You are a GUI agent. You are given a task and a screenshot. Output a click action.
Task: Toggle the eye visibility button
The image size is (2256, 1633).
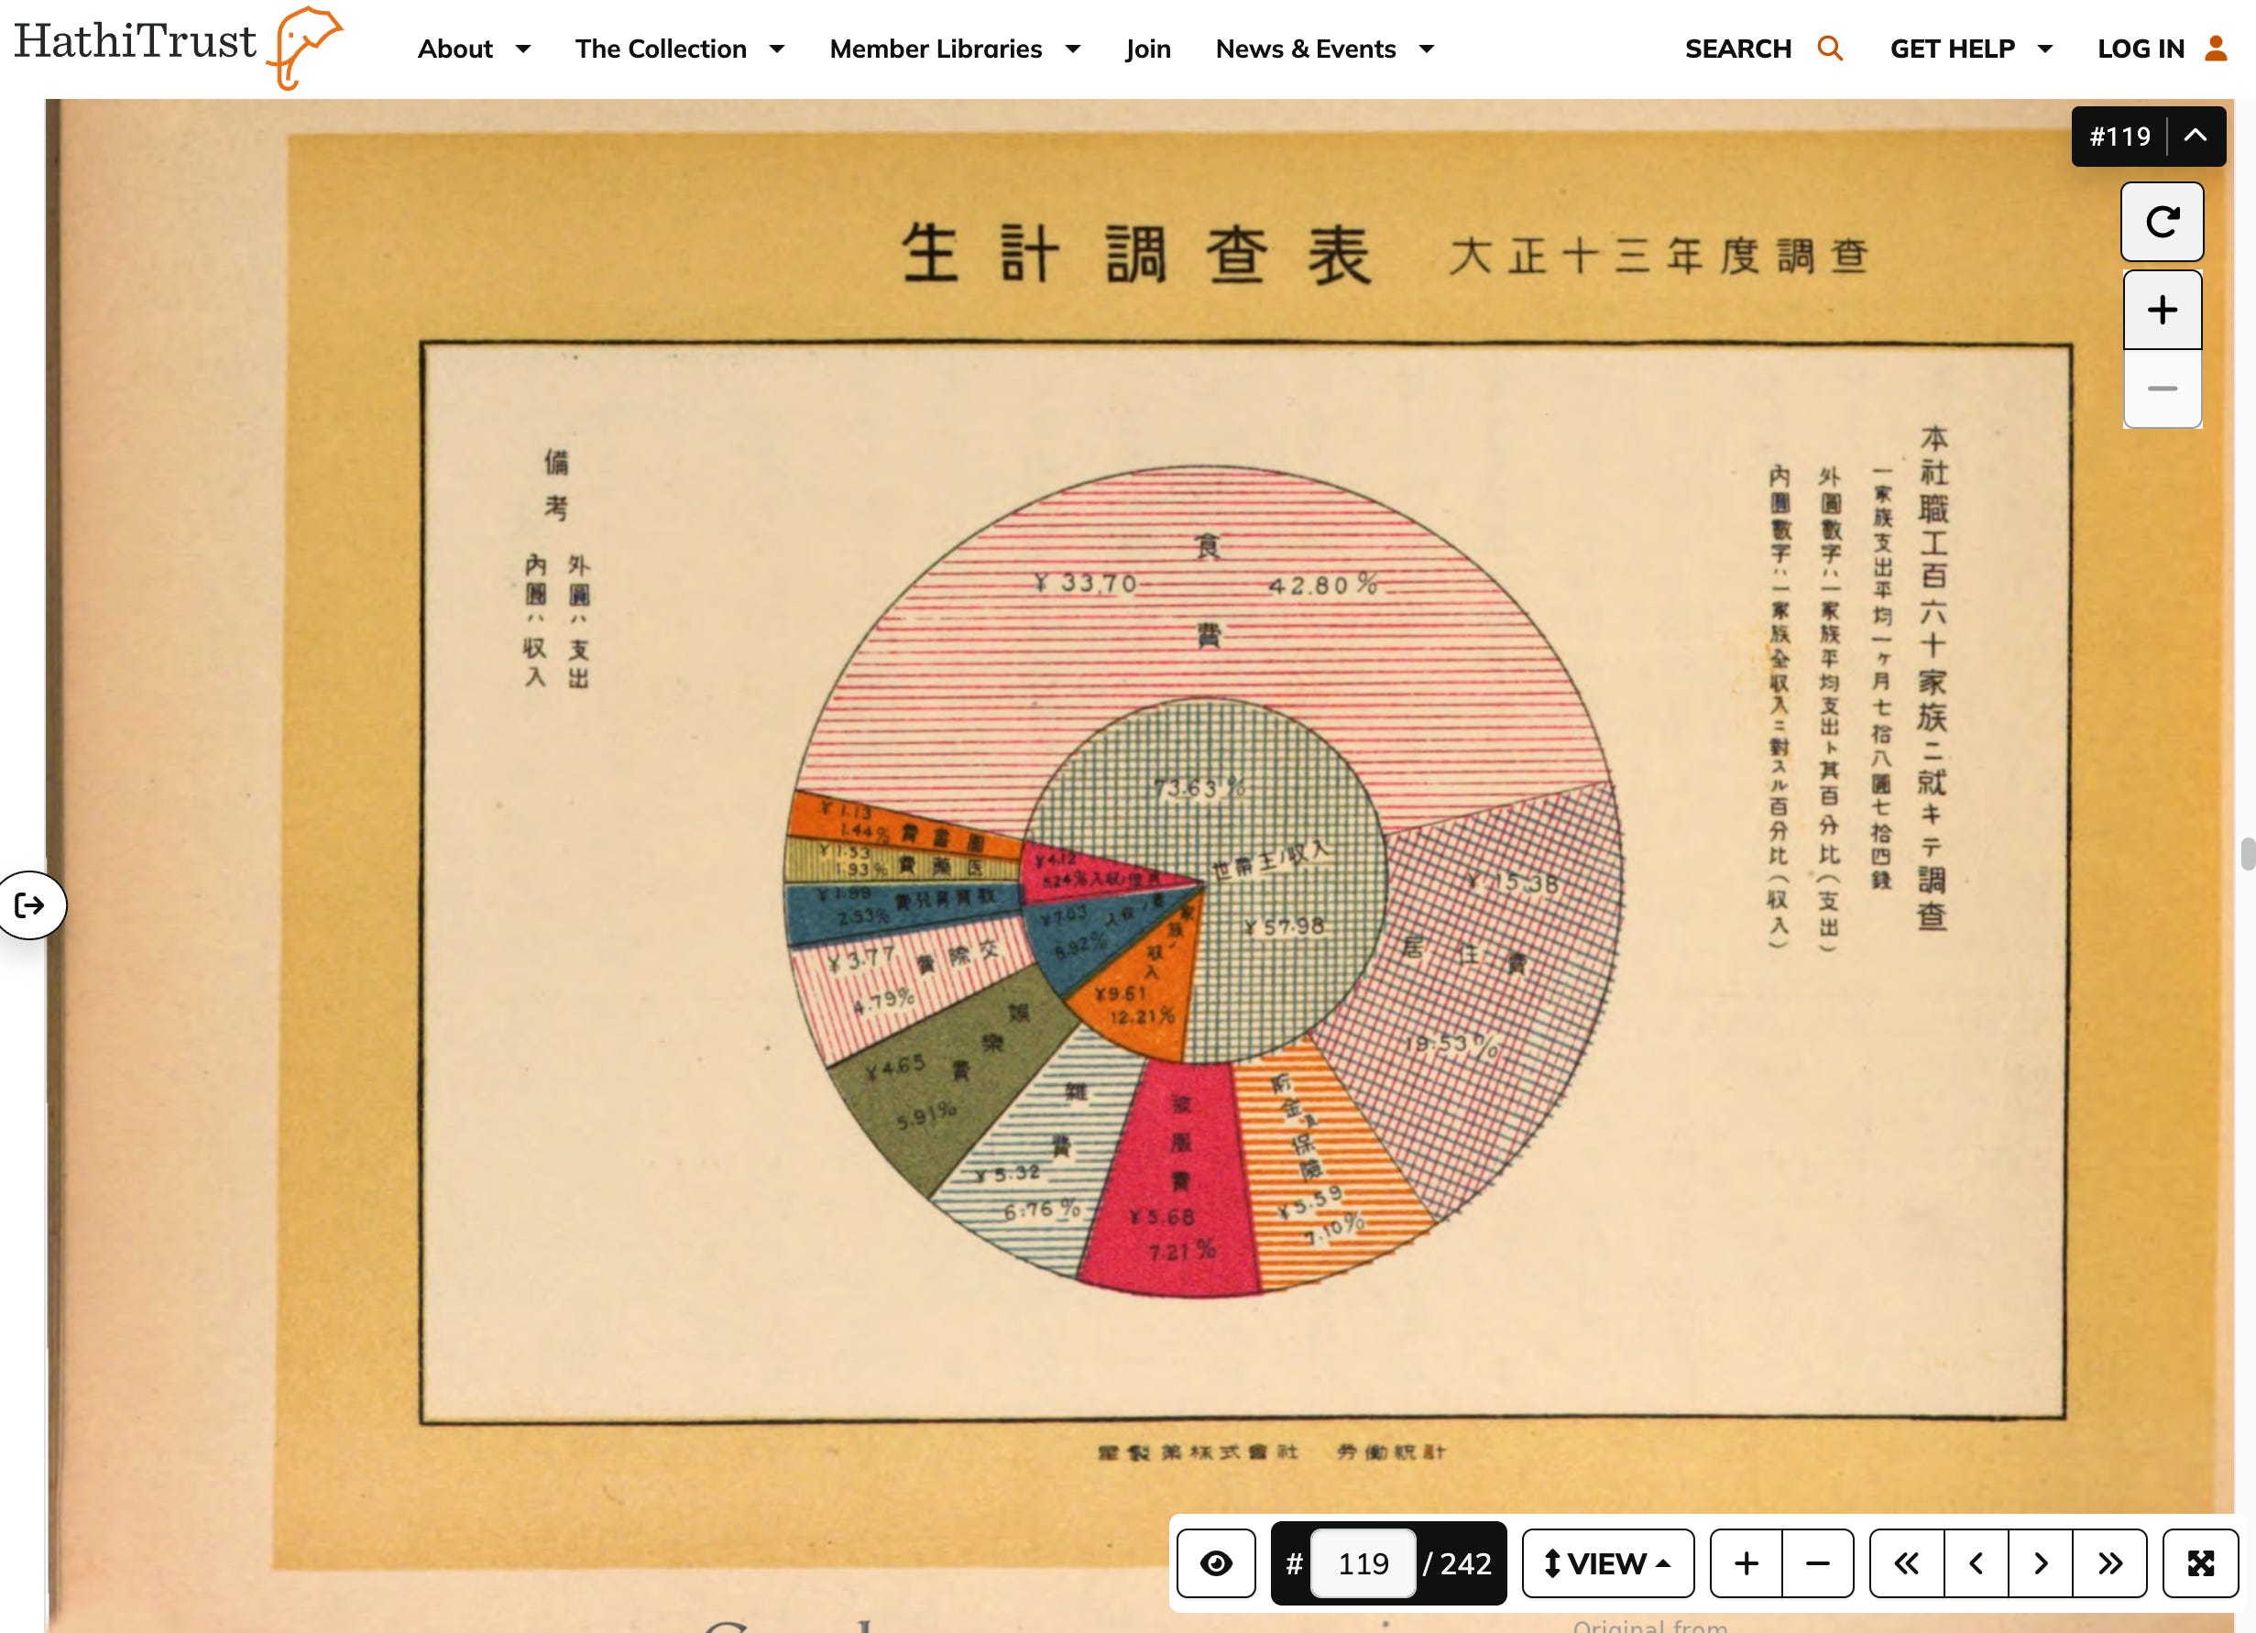pos(1216,1563)
